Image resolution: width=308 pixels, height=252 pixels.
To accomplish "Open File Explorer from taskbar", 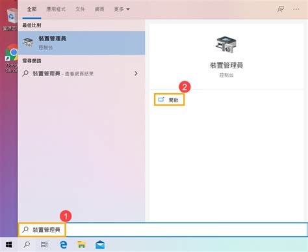I will pyautogui.click(x=81, y=245).
